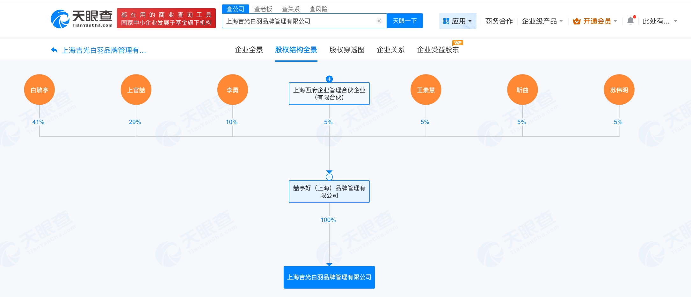Collapse the 喆亭好 node with minus icon
The height and width of the screenshot is (297, 691).
[329, 177]
